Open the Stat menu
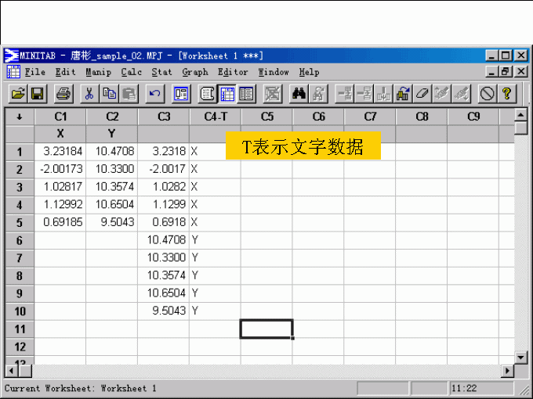 point(161,72)
